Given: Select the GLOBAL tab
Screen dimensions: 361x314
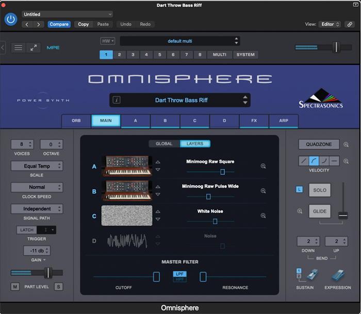Looking at the screenshot, I should [164, 144].
